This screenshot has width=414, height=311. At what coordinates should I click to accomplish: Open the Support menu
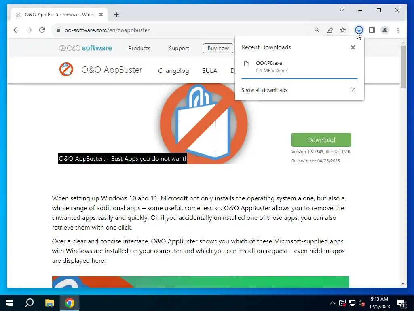coord(179,48)
